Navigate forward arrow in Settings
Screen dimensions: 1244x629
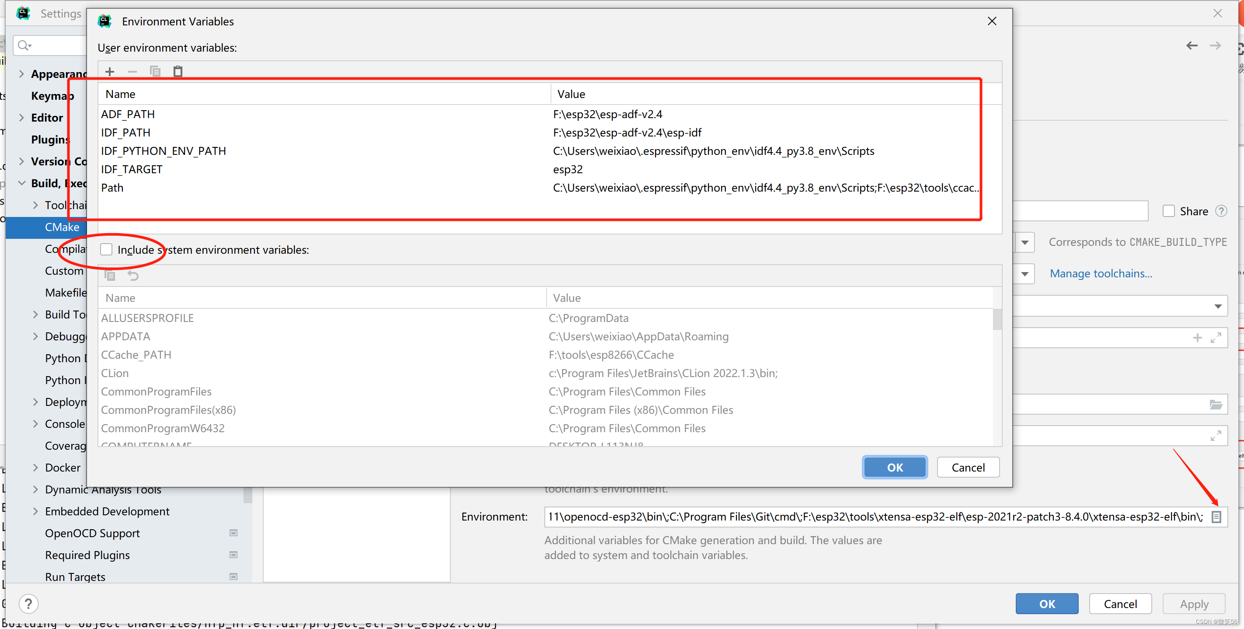[1215, 45]
